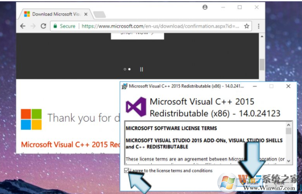Bookmark this page with the star icon
This screenshot has height=194, width=302.
[247, 26]
